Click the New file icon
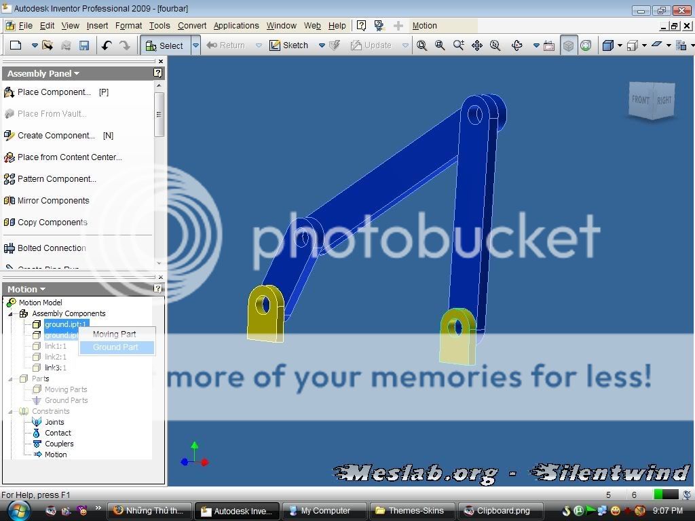 pyautogui.click(x=16, y=45)
